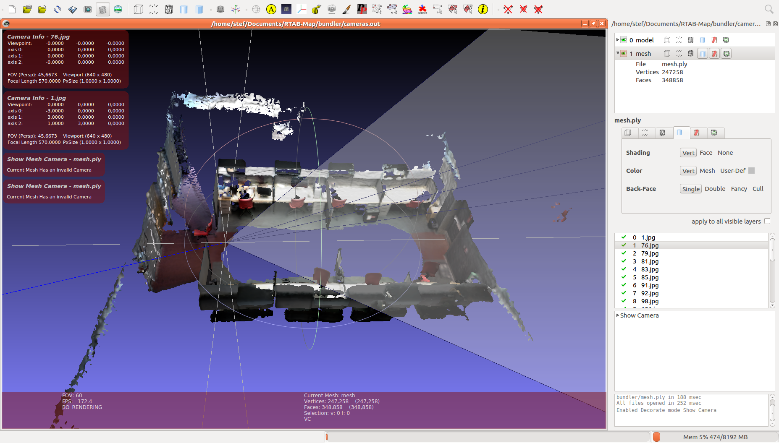
Task: Expand the model layer tree arrow
Action: click(x=618, y=40)
